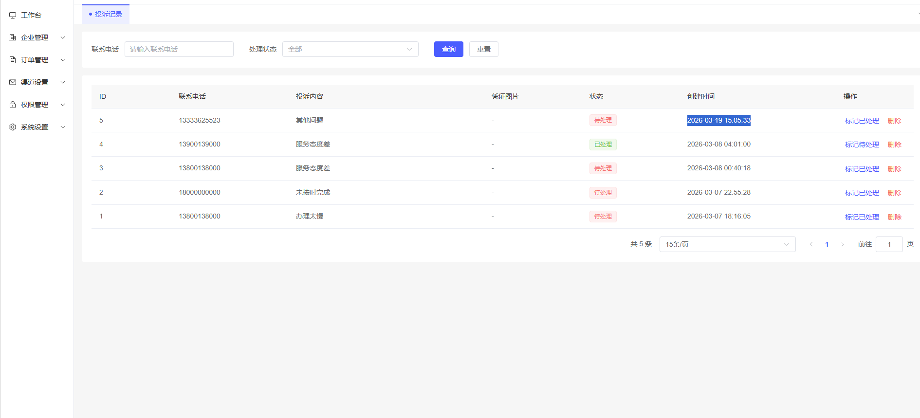Open the 处理状态 dropdown
Screen dimensions: 920x418
click(x=350, y=49)
